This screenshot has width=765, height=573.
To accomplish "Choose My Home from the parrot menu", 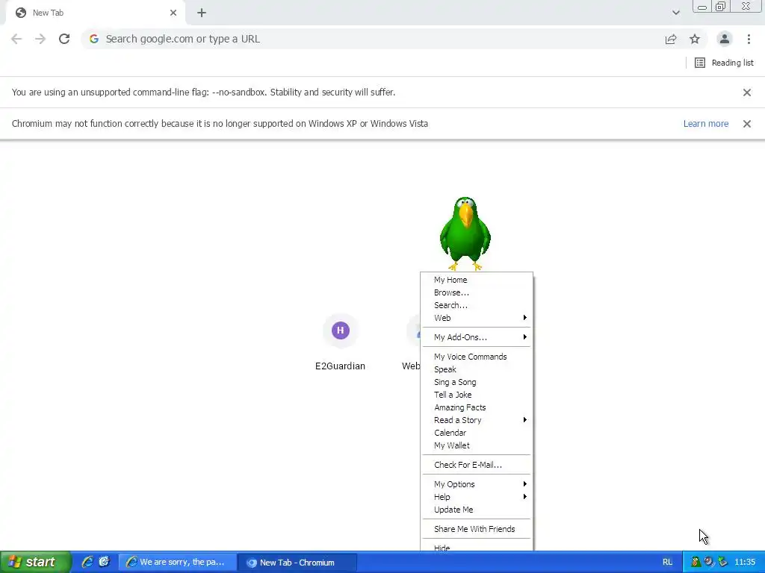I will 477,280.
